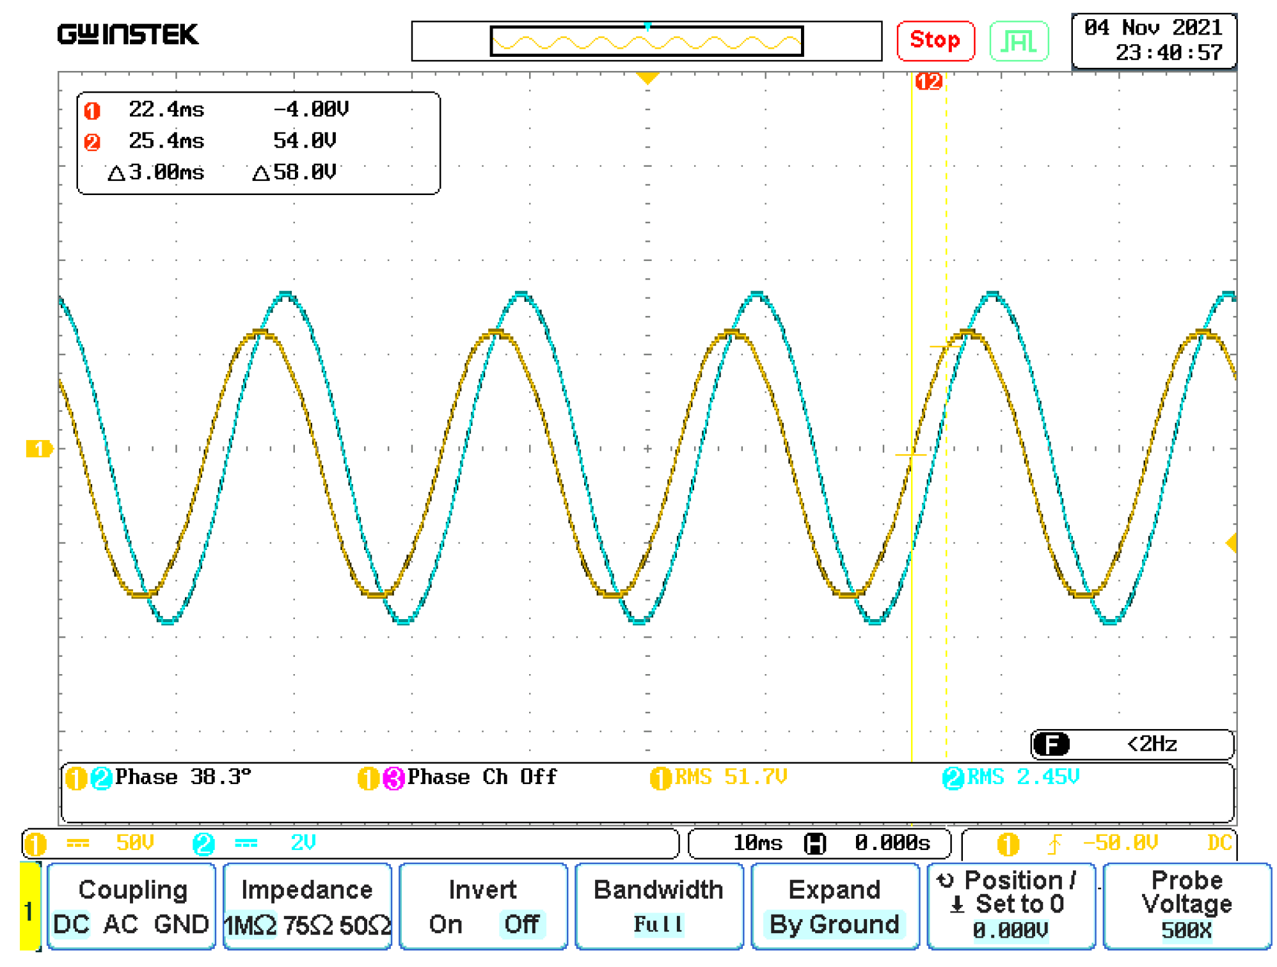Click the GW Instek logo
This screenshot has width=1277, height=967.
pos(128,35)
